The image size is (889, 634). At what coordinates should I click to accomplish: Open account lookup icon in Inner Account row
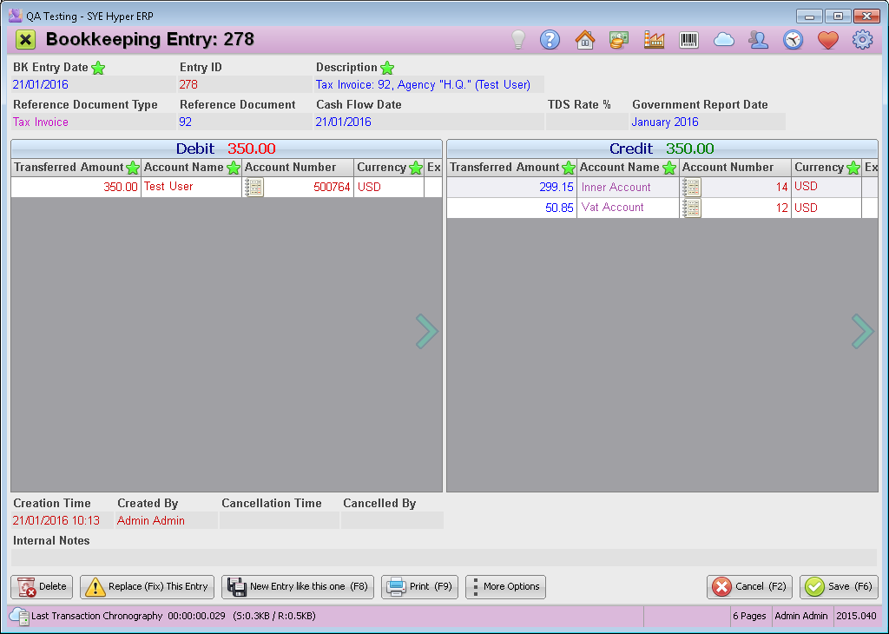[691, 187]
